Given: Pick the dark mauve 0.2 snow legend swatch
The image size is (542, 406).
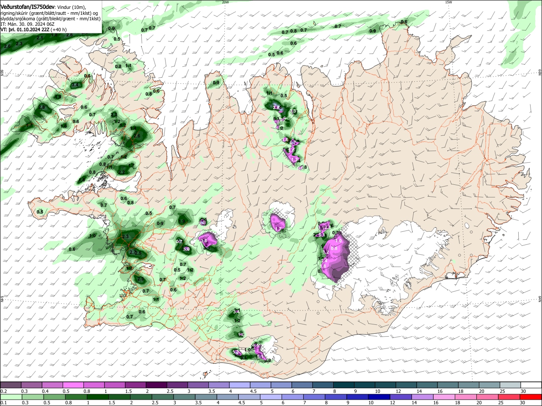Looking at the screenshot, I should [x=11, y=385].
